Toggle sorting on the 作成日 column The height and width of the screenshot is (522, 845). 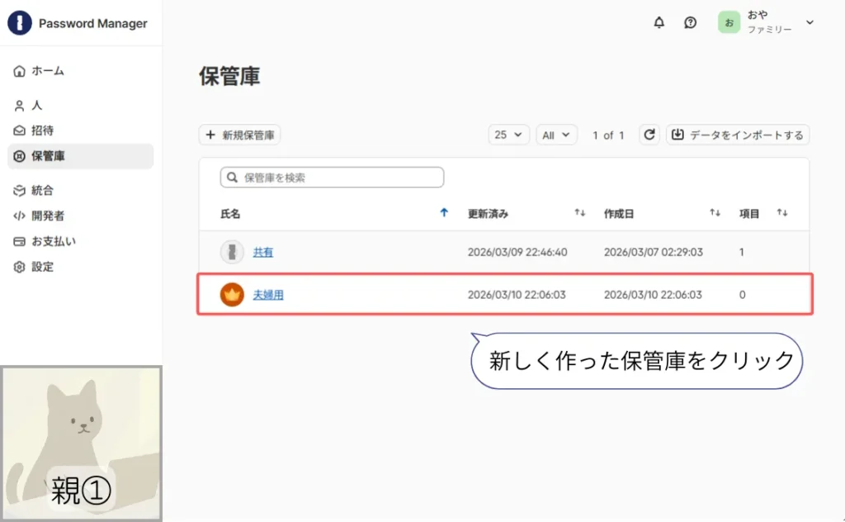point(712,212)
